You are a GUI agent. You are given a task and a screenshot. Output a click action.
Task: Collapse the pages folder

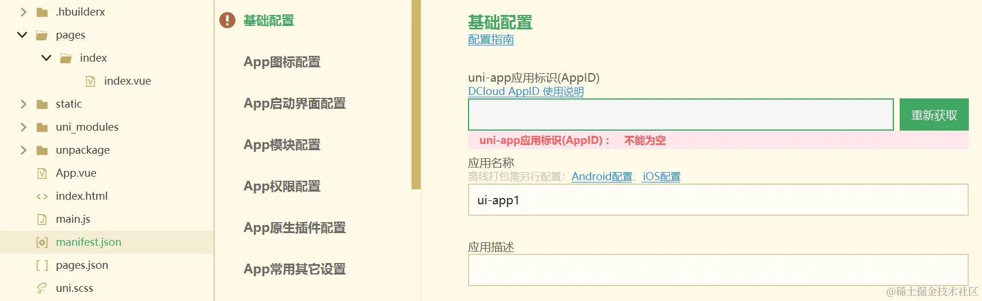coord(22,35)
